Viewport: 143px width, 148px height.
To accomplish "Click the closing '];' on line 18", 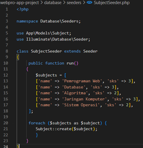I will (31, 111).
